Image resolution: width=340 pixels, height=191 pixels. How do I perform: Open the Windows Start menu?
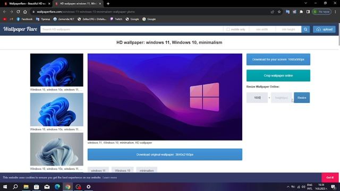click(x=5, y=187)
